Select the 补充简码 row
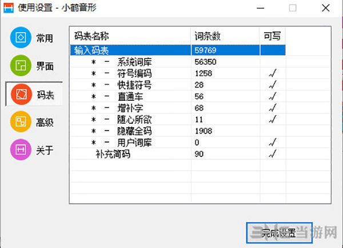This screenshot has width=343, height=248. pos(178,154)
